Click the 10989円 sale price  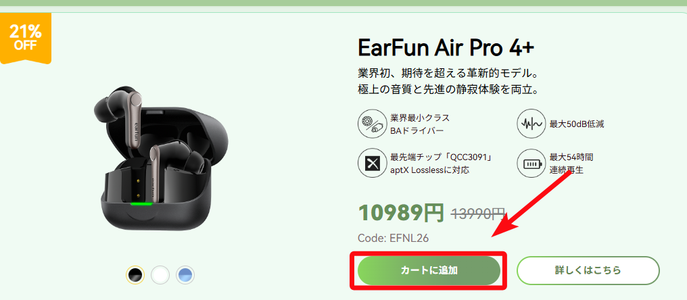click(x=401, y=213)
